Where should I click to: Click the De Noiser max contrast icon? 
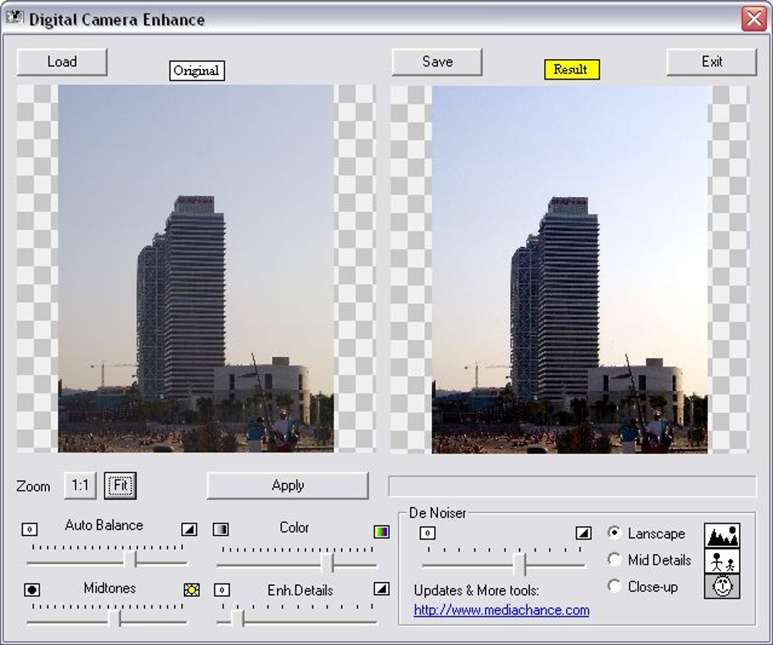tap(584, 533)
